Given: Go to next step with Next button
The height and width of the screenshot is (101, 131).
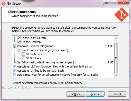Looking at the screenshot, I should pos(95,94).
